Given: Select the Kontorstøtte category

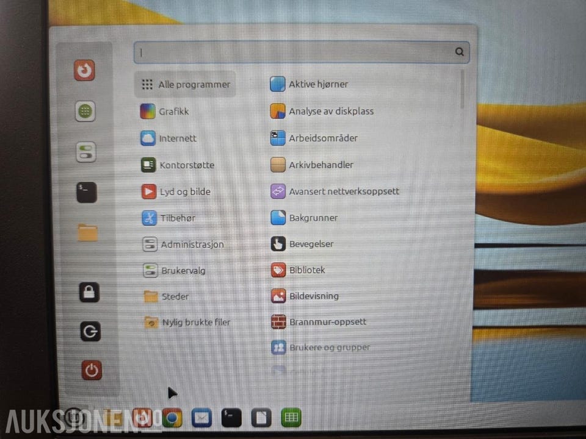Looking at the screenshot, I should click(x=178, y=165).
